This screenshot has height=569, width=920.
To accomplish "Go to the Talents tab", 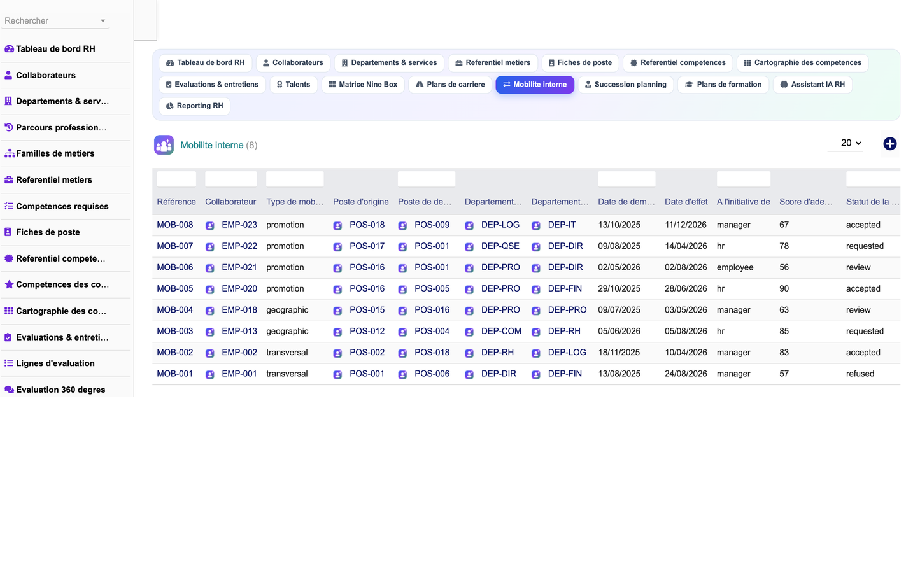I will coord(294,85).
